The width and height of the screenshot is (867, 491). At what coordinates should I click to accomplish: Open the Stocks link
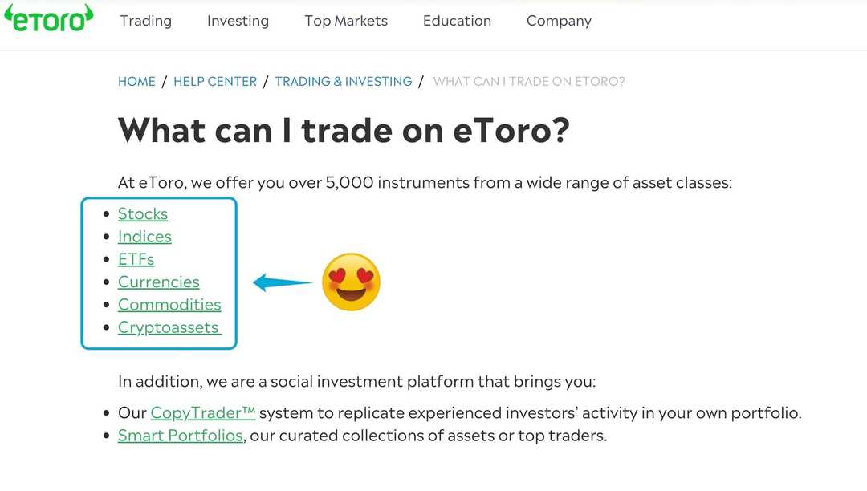tap(143, 213)
